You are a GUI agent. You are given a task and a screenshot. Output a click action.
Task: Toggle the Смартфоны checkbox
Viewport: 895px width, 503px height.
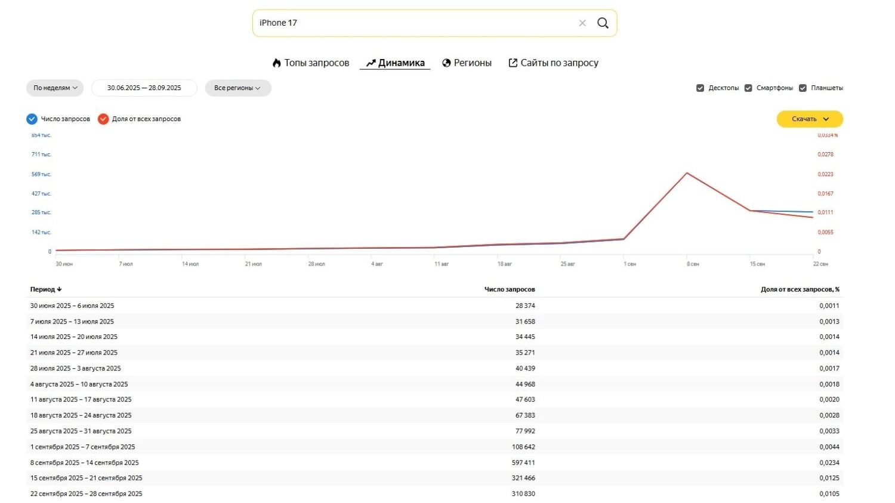tap(748, 88)
